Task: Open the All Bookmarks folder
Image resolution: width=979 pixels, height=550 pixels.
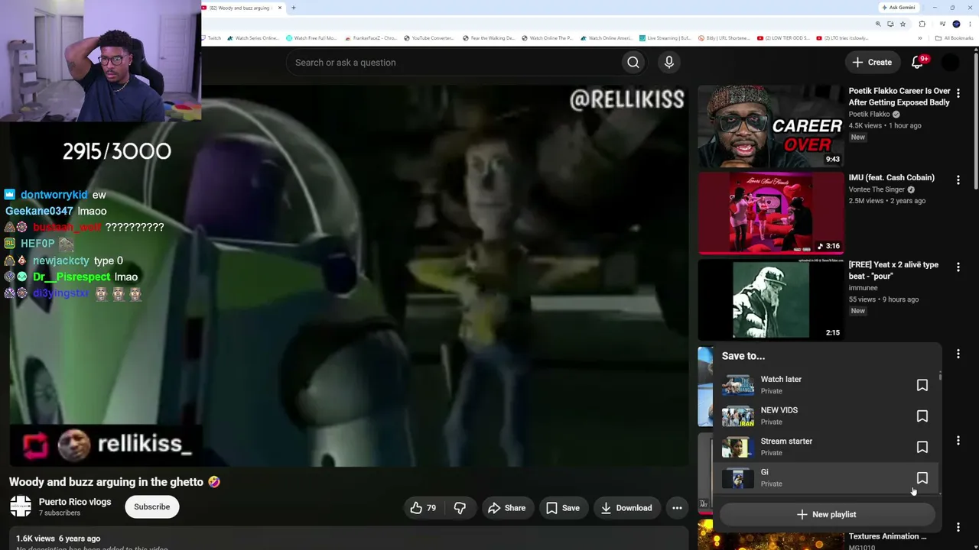Action: coord(954,38)
